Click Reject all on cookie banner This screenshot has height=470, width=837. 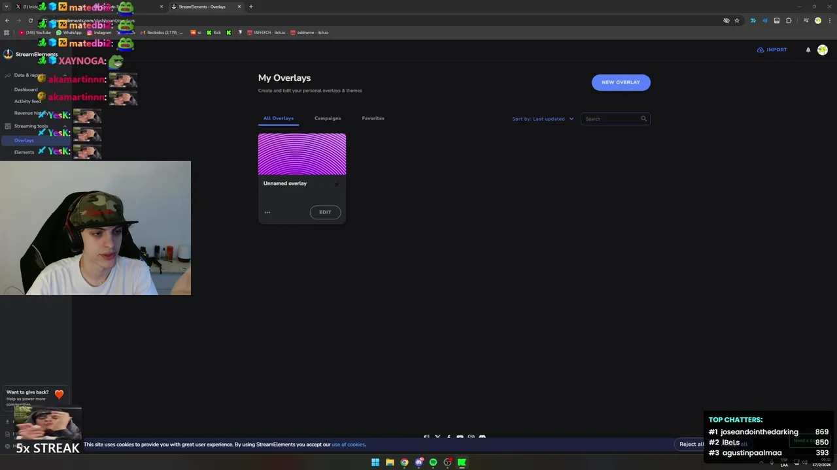691,445
